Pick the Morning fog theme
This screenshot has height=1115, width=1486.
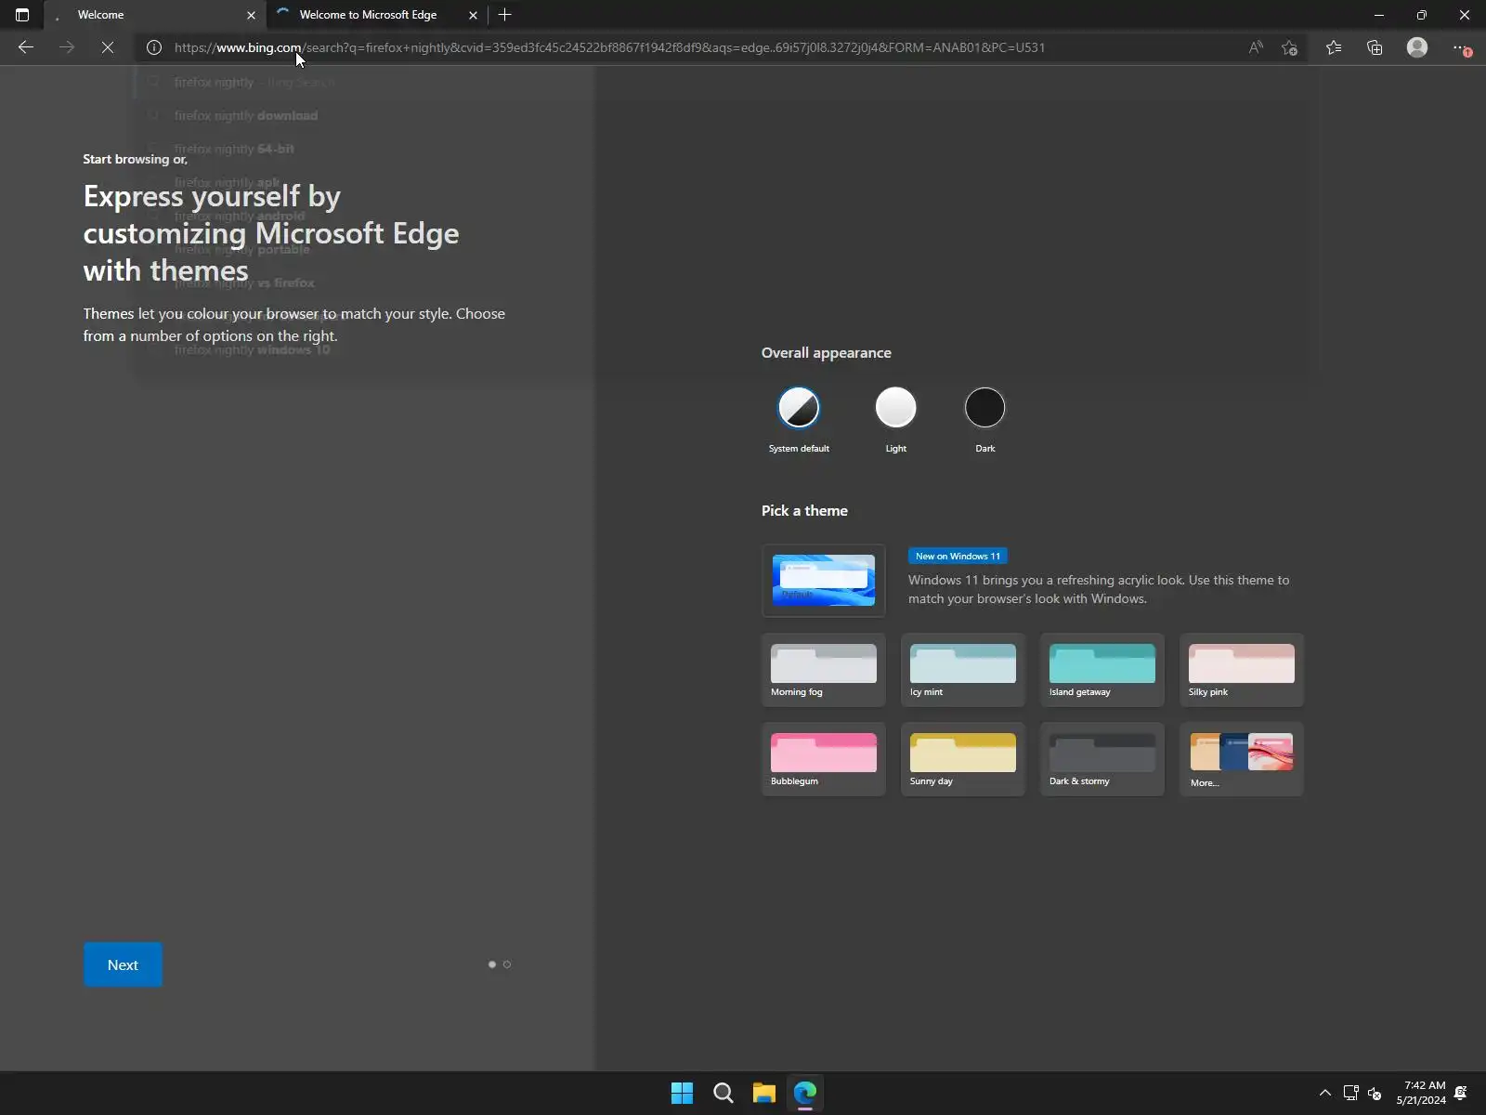(x=824, y=670)
